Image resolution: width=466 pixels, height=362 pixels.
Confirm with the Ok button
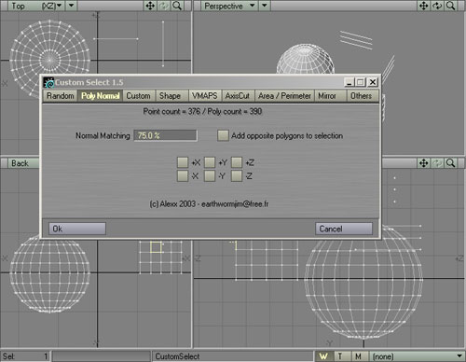point(77,229)
